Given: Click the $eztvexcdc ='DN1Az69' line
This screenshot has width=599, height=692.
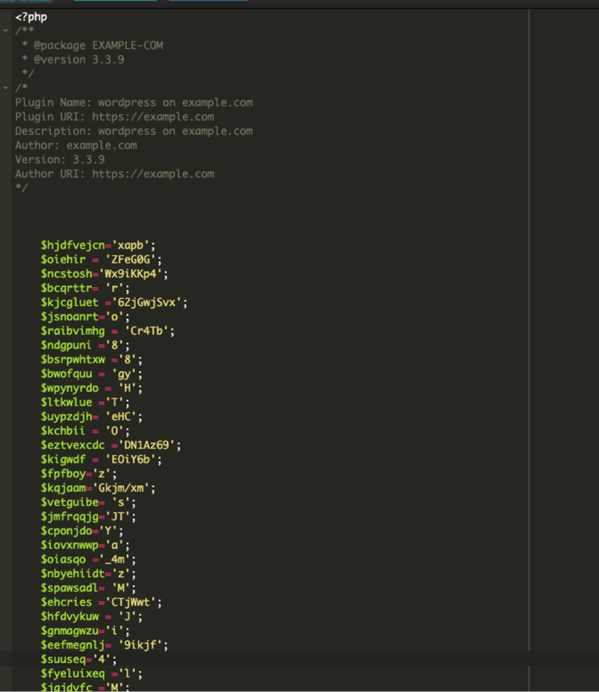Looking at the screenshot, I should [111, 445].
